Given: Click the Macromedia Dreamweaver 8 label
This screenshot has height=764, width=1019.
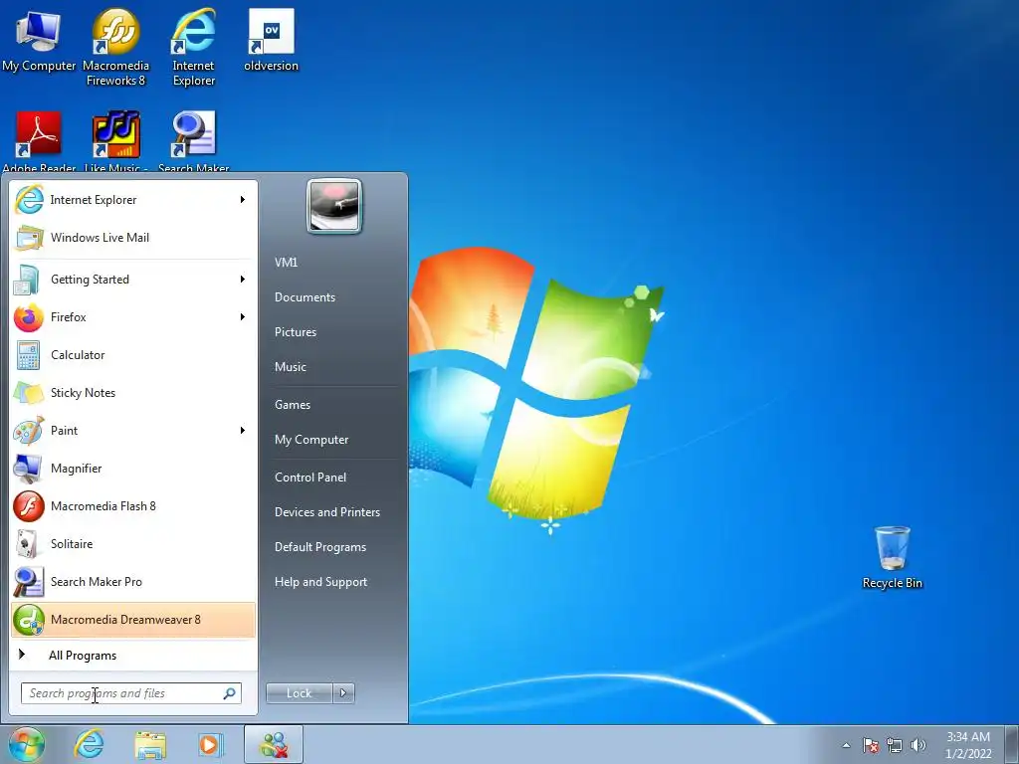Looking at the screenshot, I should [x=125, y=620].
